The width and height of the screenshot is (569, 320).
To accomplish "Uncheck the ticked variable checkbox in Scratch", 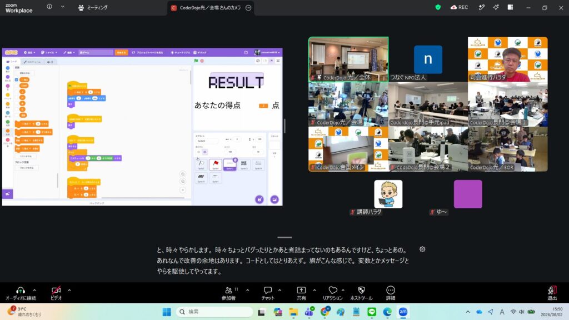I will pyautogui.click(x=17, y=79).
